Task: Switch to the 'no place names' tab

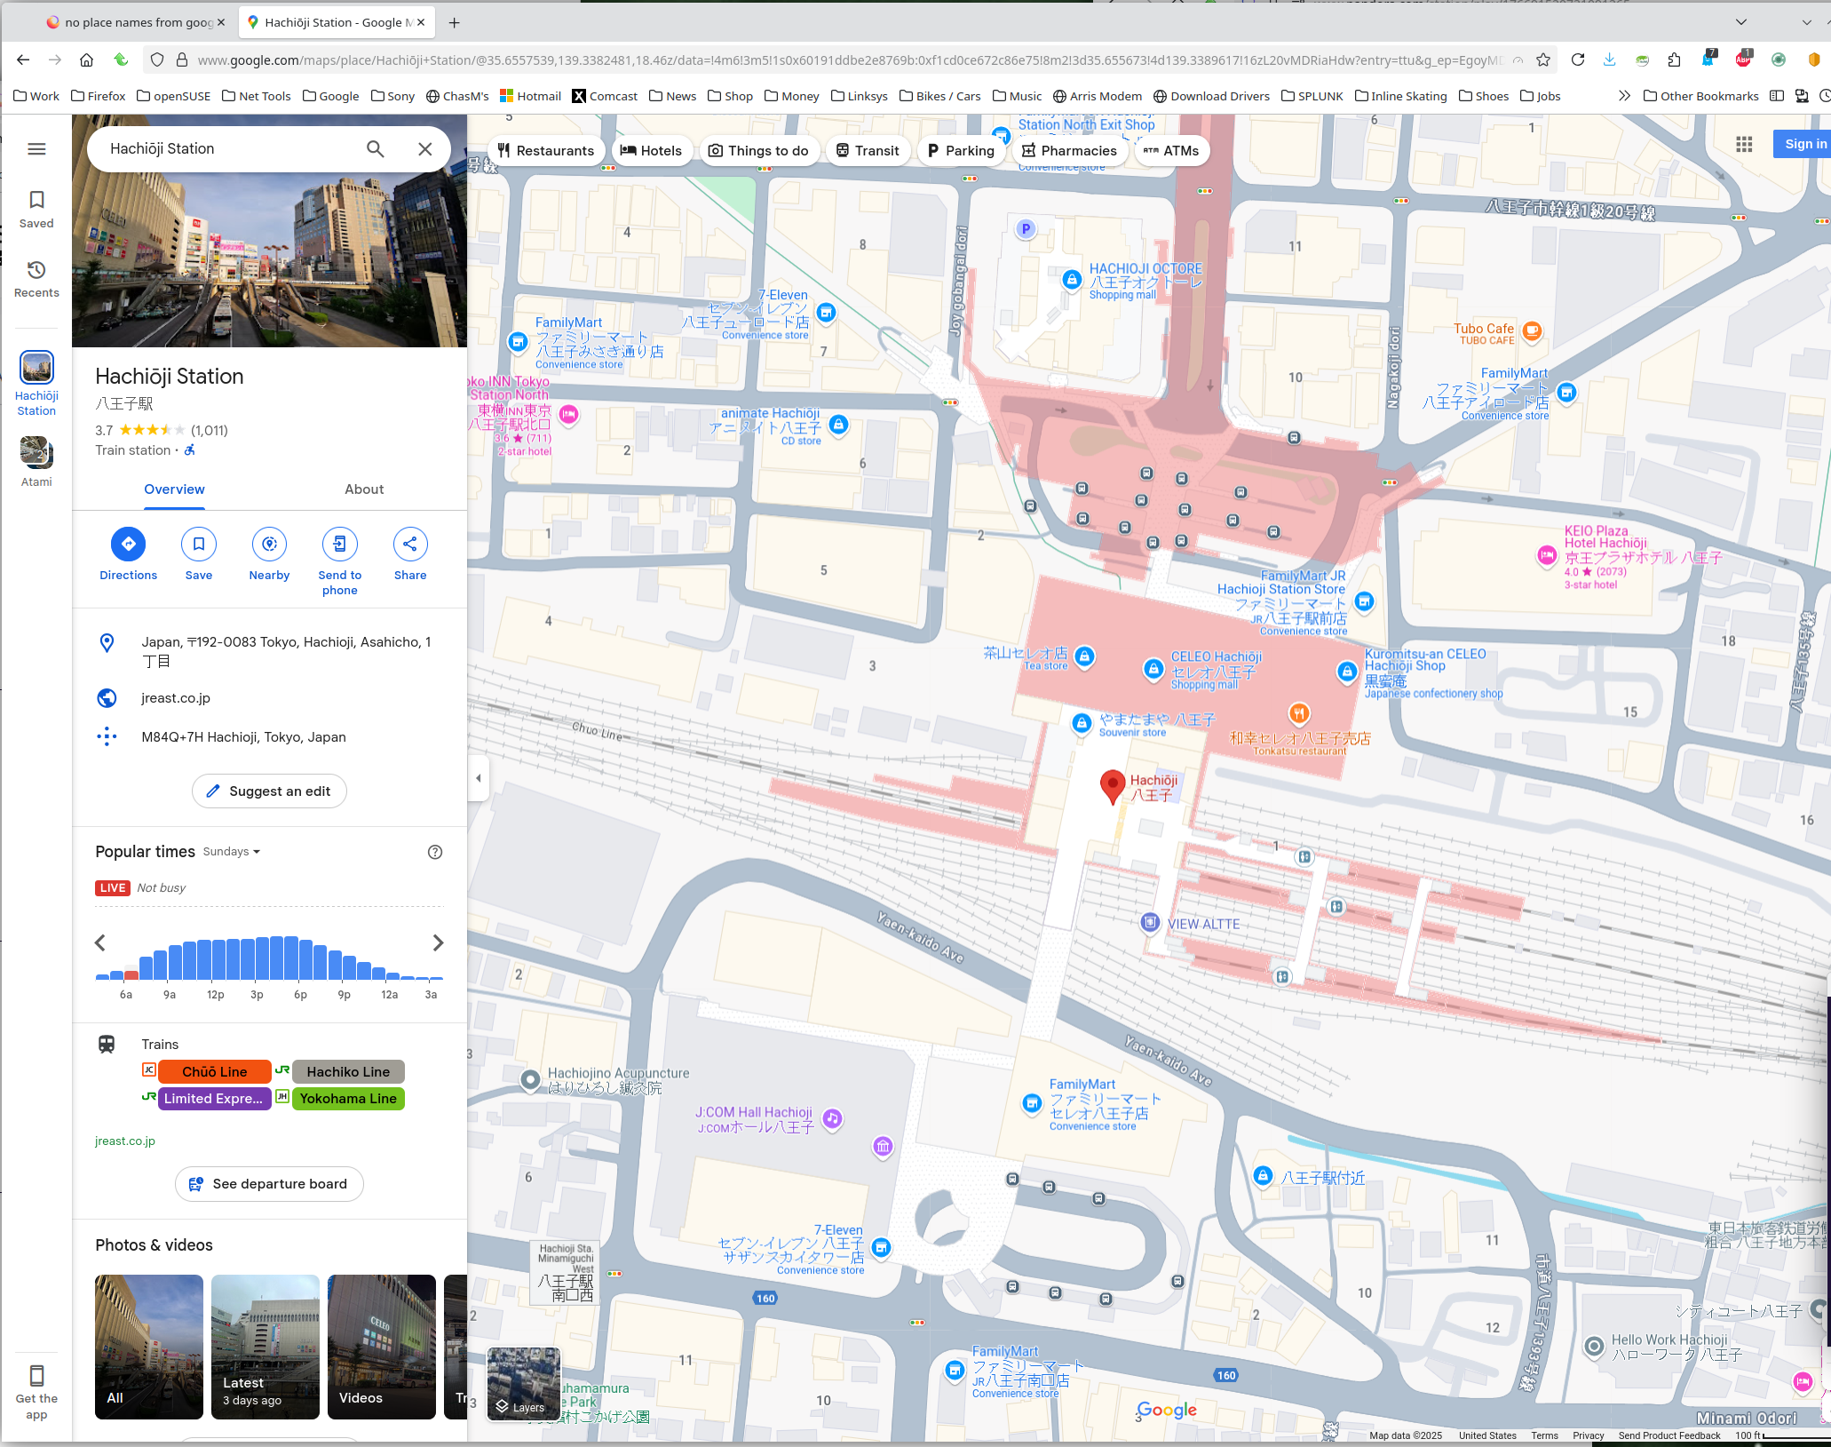Action: coord(136,22)
